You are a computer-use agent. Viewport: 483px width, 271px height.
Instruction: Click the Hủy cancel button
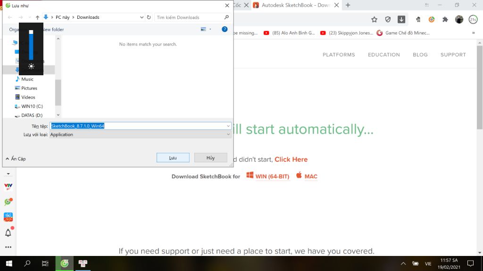point(211,158)
